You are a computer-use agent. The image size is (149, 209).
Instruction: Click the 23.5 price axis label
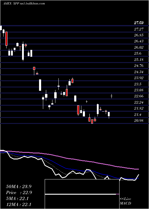(x=138, y=84)
